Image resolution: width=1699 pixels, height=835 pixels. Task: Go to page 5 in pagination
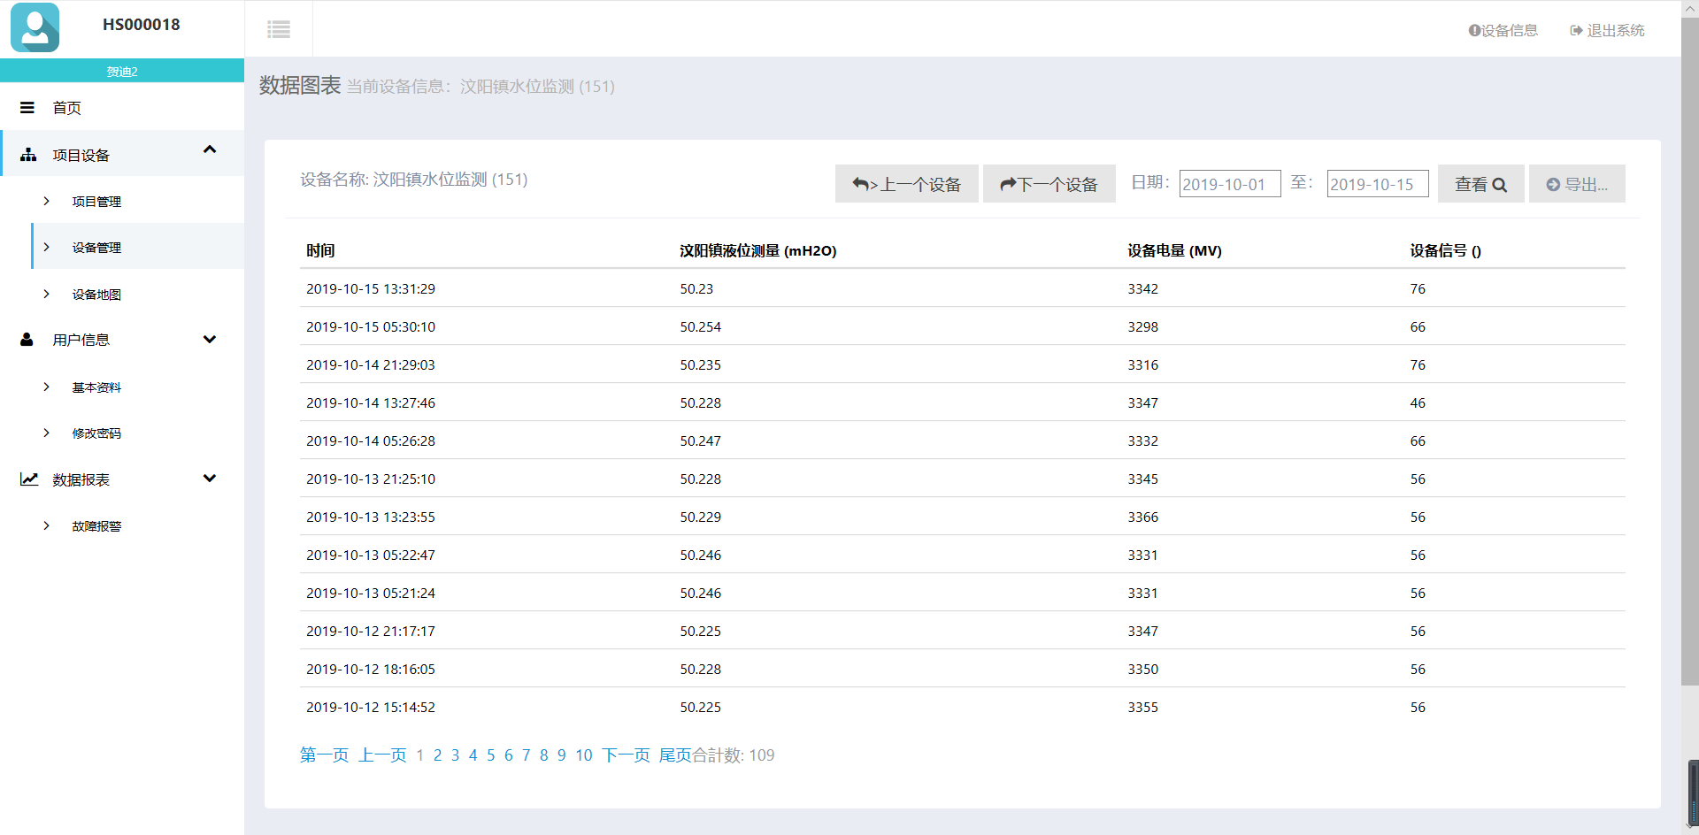490,755
